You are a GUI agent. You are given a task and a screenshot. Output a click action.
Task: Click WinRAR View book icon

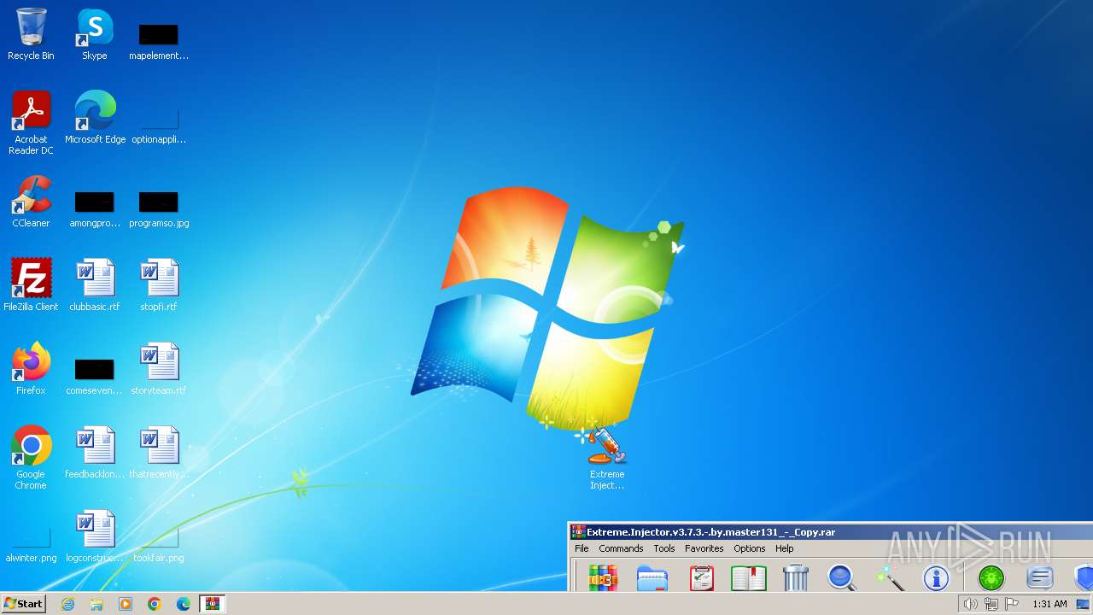coord(749,578)
